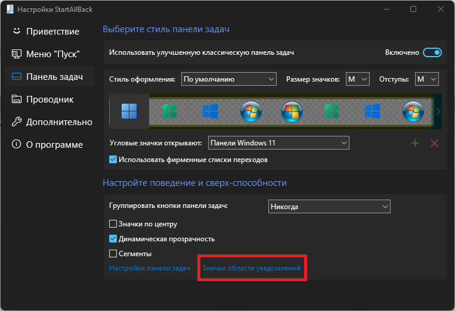455x311 pixels.
Task: Select the Панель задач section
Action: (49, 76)
